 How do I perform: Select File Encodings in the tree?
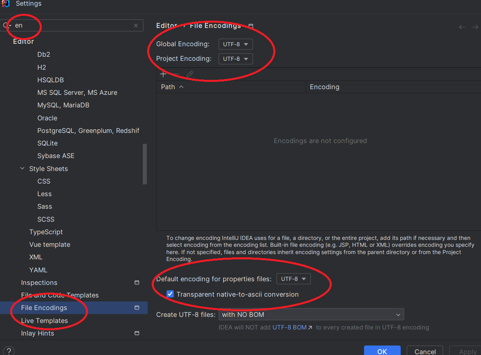44,308
